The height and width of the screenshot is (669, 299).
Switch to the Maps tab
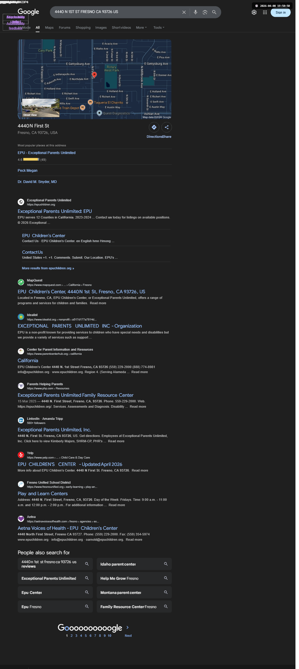coord(49,27)
